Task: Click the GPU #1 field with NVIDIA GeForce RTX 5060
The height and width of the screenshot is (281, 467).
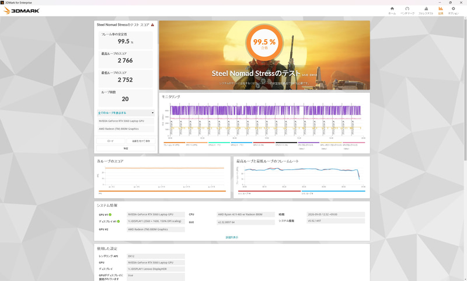Action: [x=156, y=214]
